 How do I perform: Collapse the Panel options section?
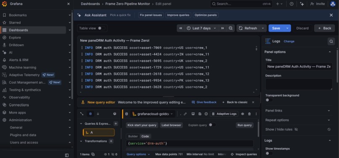[x=329, y=52]
